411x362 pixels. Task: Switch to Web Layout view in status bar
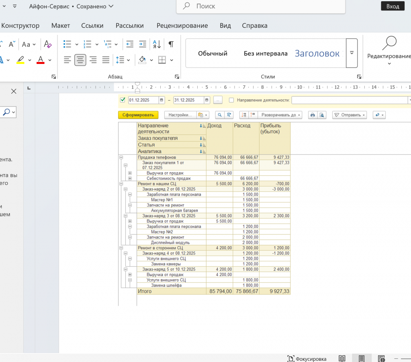[x=381, y=358]
